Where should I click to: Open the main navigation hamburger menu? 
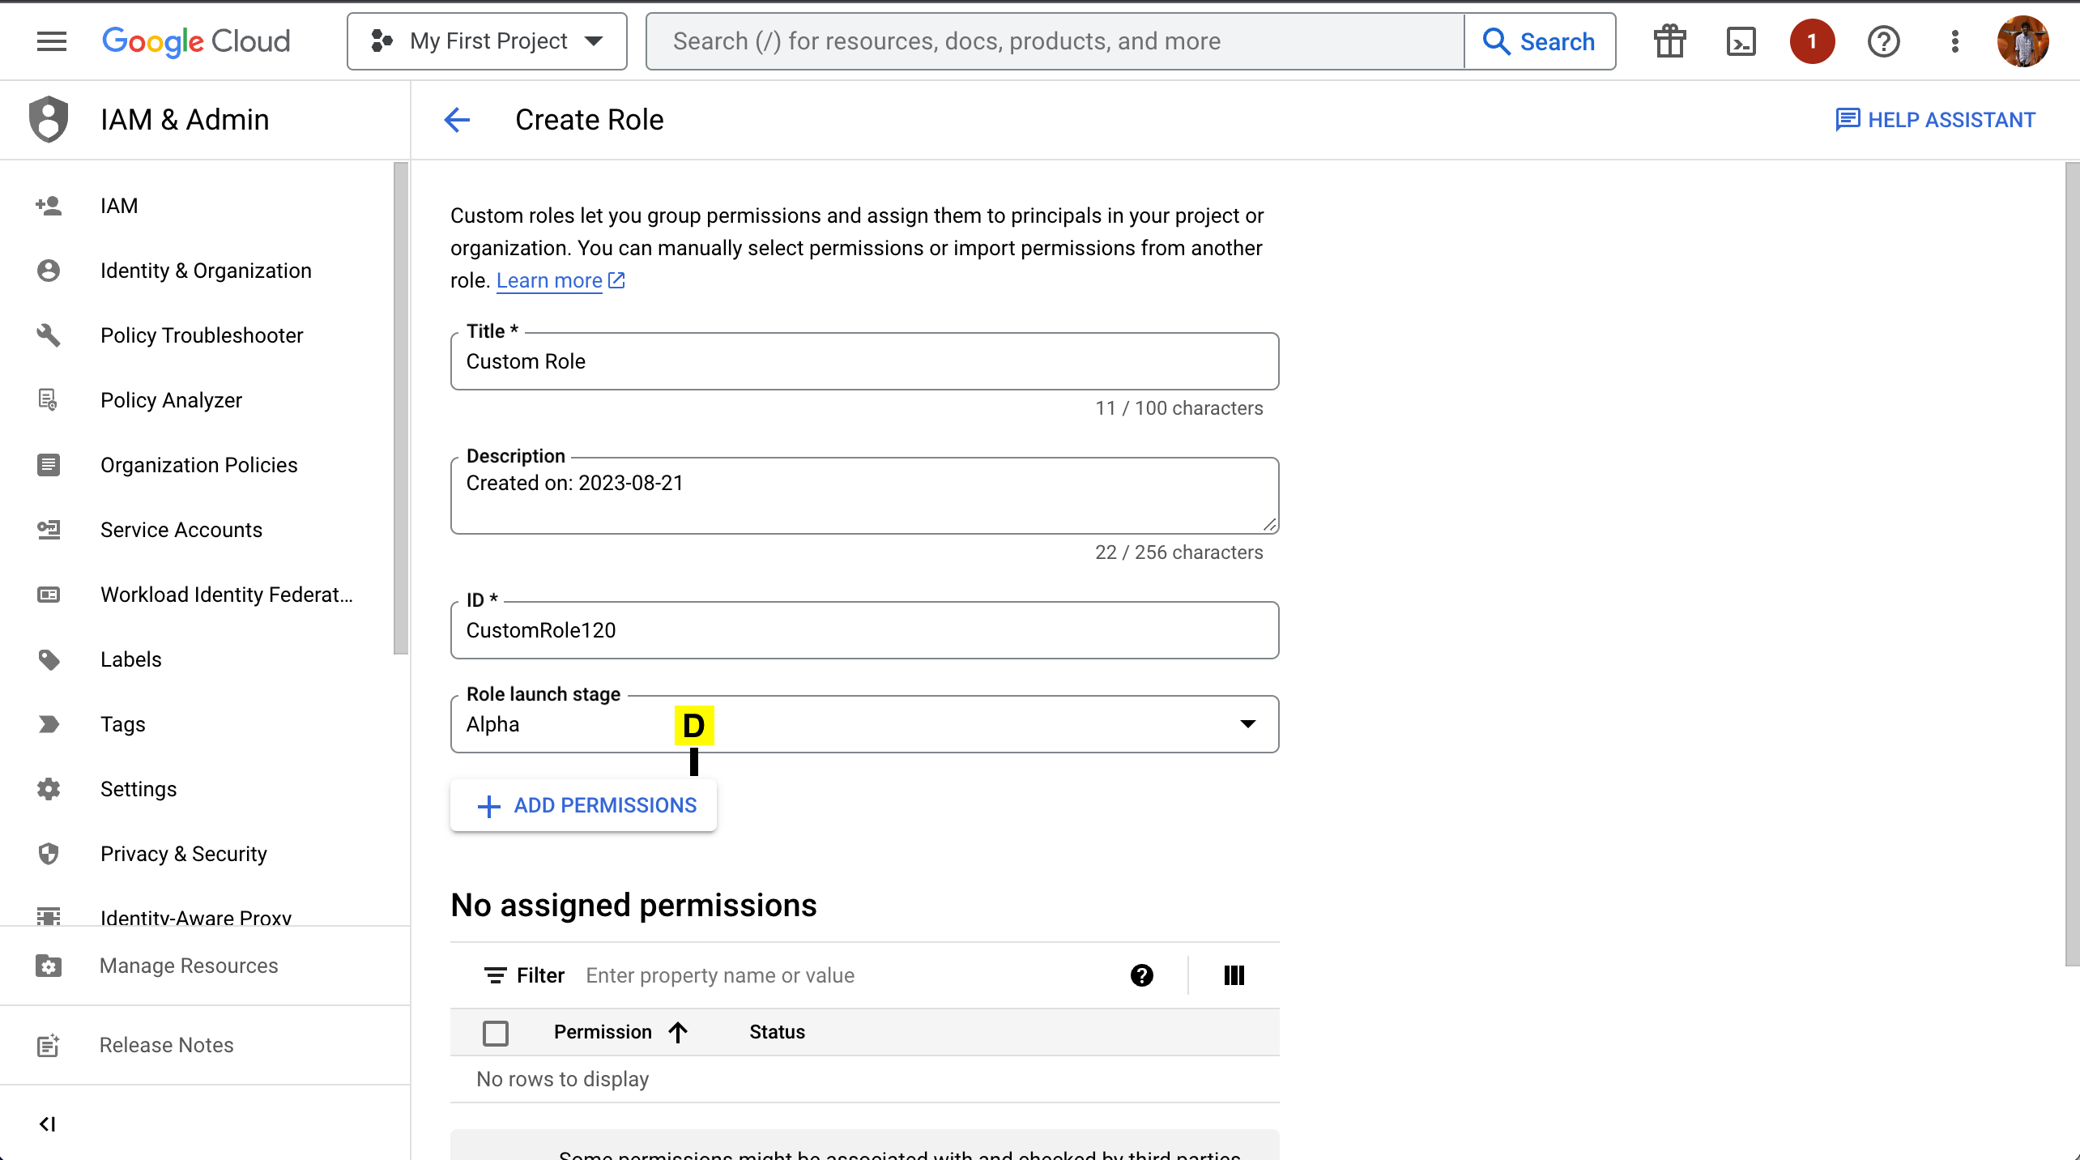[x=52, y=41]
